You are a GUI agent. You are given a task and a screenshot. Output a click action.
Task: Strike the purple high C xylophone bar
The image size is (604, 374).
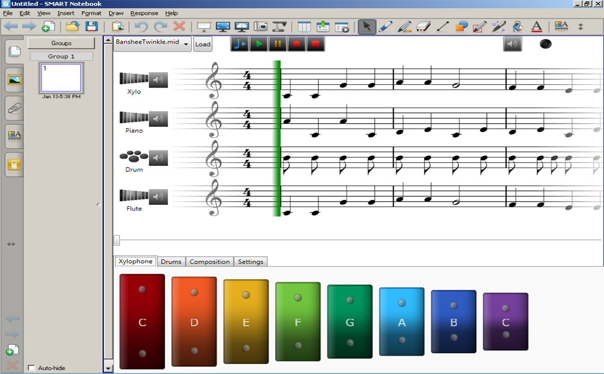[x=505, y=321]
